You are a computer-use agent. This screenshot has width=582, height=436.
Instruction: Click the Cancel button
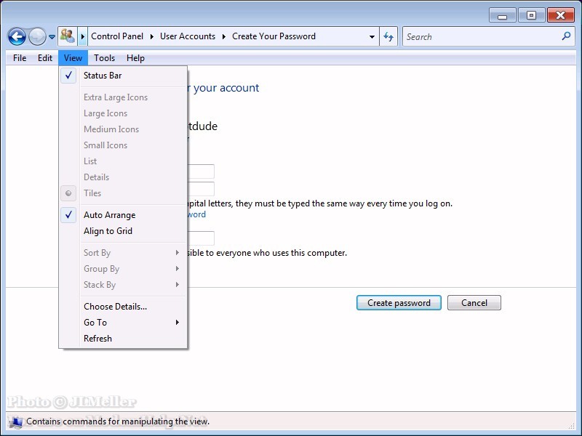pyautogui.click(x=474, y=303)
